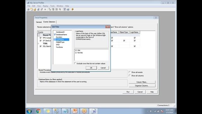Open the Replay menu
Viewport: 202px width, 114px height.
[x=45, y=6]
